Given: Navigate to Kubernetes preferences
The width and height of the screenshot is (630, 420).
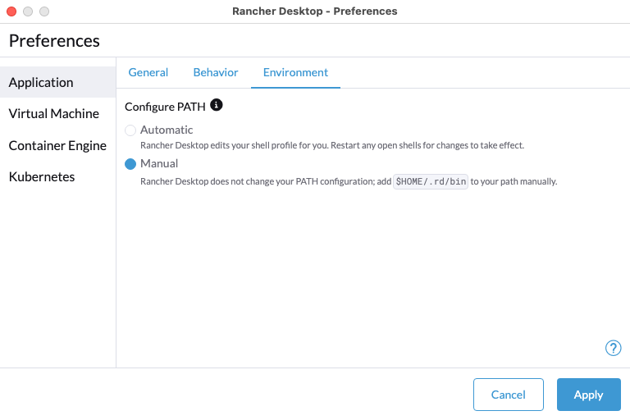Looking at the screenshot, I should (42, 177).
